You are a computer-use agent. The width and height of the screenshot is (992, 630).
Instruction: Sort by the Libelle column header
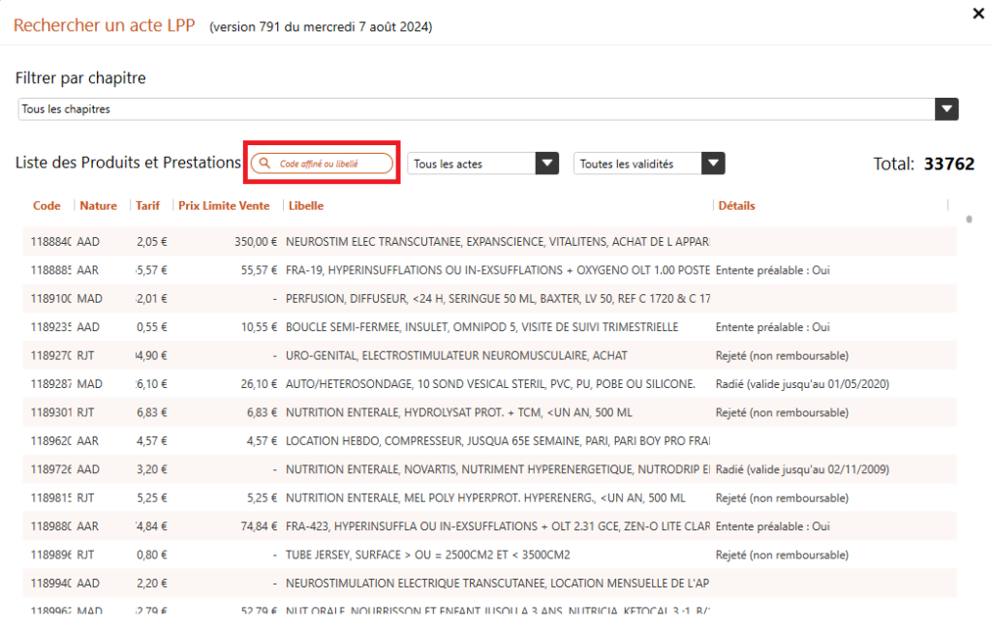[306, 205]
